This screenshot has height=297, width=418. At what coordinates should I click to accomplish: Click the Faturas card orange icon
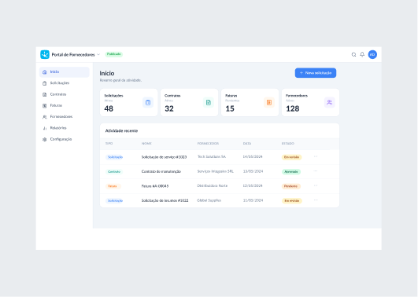click(269, 102)
